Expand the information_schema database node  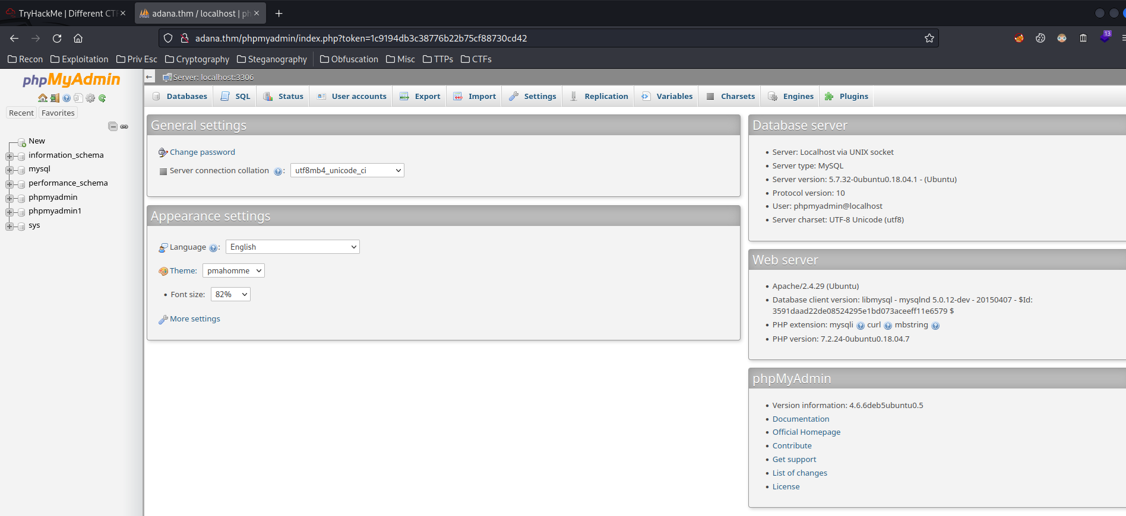tap(10, 156)
